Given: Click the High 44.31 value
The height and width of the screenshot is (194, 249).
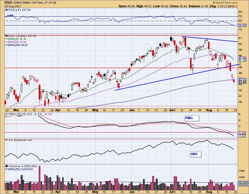Looking at the screenshot, I should click(x=144, y=6).
